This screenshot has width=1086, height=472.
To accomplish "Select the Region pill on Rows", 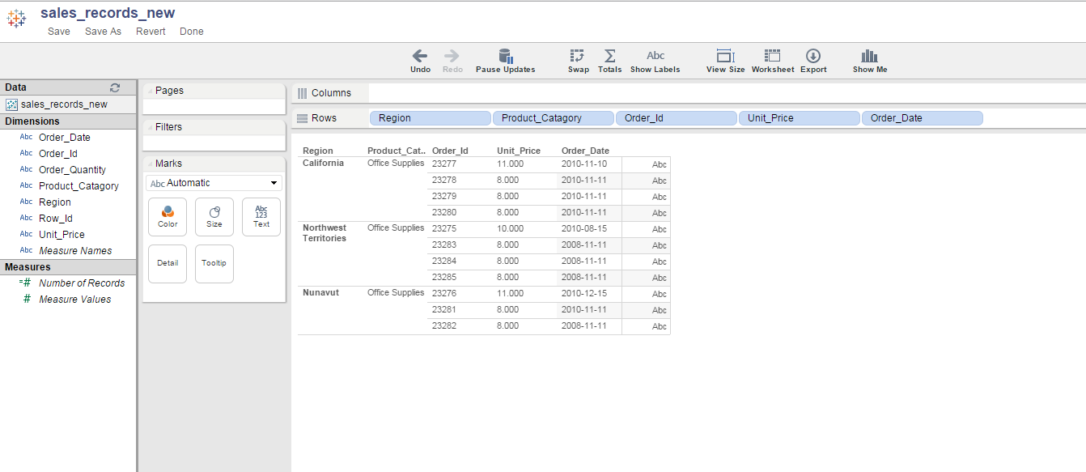I will (431, 118).
